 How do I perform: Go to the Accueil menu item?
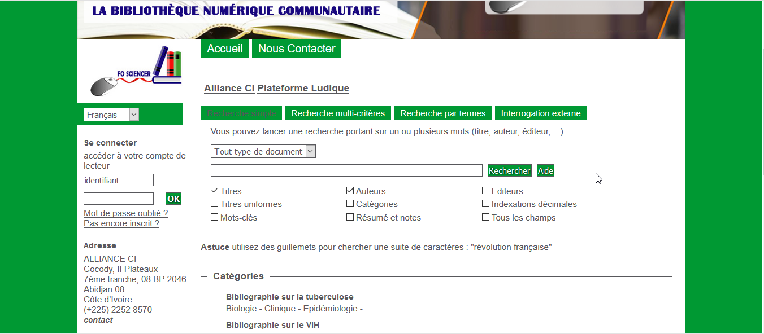coord(224,49)
